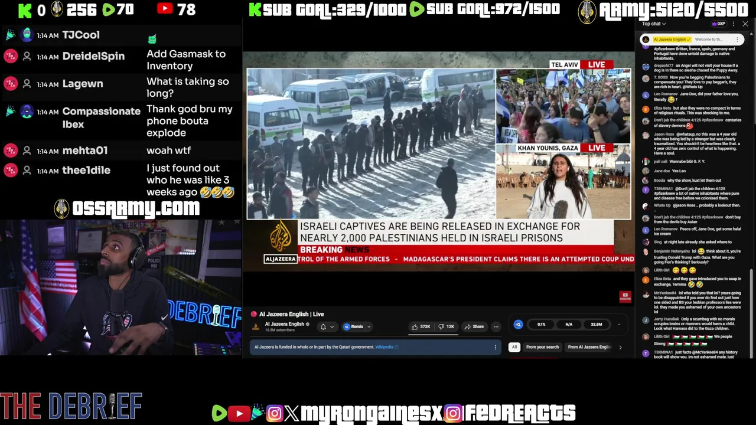
Task: Click the 32.8M stat pill
Action: (597, 324)
